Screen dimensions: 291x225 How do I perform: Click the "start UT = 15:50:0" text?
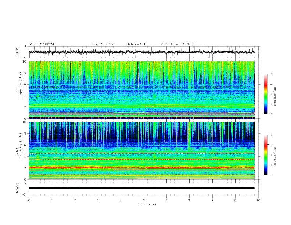[x=177, y=44]
